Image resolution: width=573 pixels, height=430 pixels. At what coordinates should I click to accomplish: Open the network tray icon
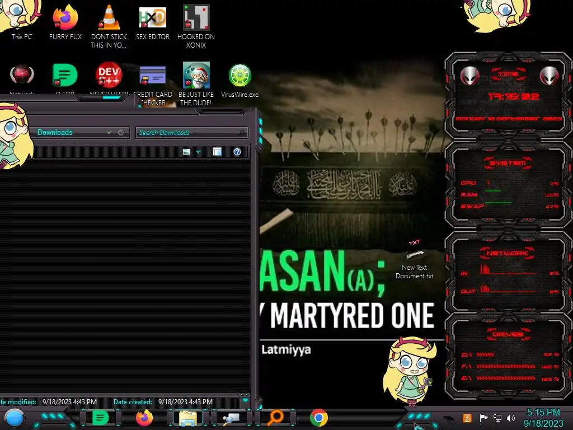(x=497, y=418)
